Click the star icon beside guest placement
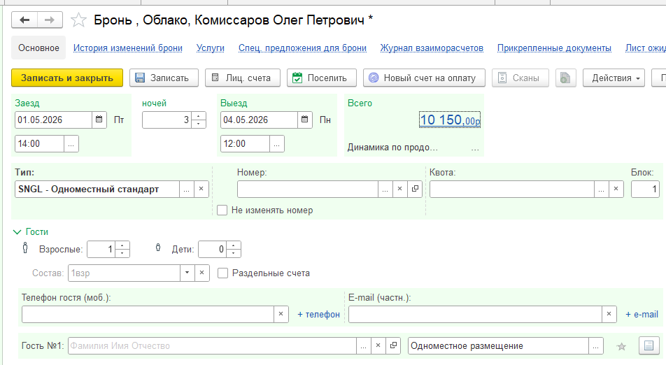Screen dimensions: 666x365 coord(621,346)
